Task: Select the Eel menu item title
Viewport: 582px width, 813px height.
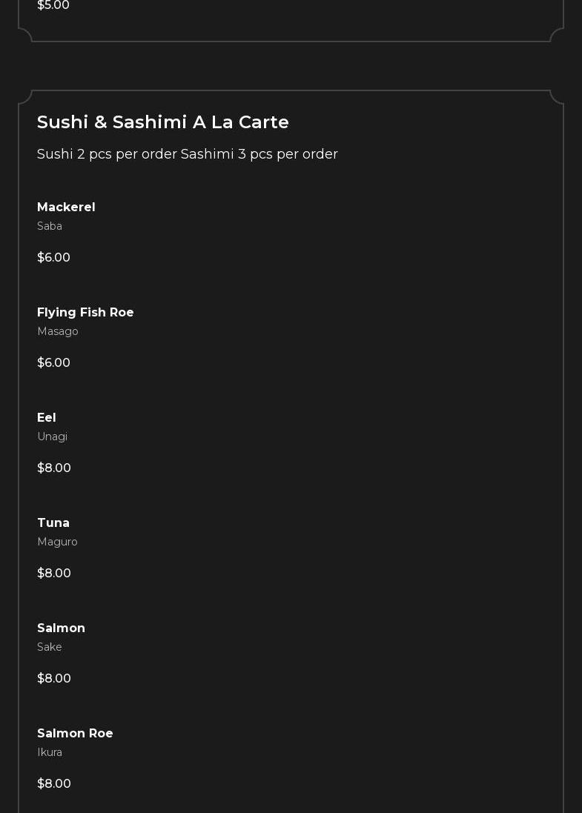Action: 47,418
